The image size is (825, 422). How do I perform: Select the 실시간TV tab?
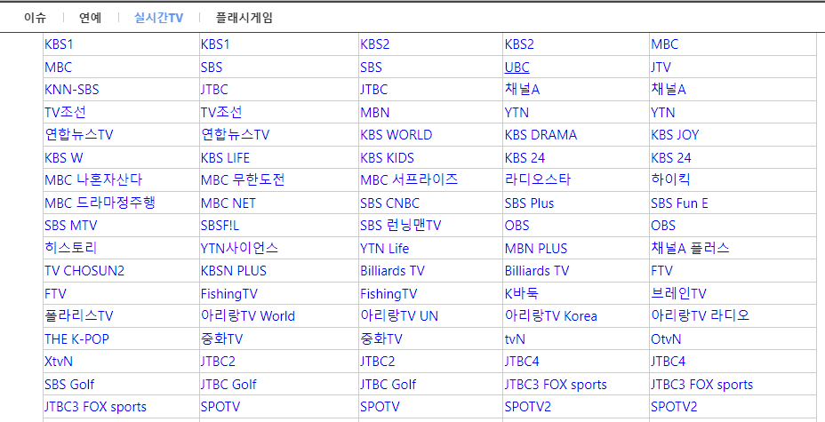pos(159,18)
